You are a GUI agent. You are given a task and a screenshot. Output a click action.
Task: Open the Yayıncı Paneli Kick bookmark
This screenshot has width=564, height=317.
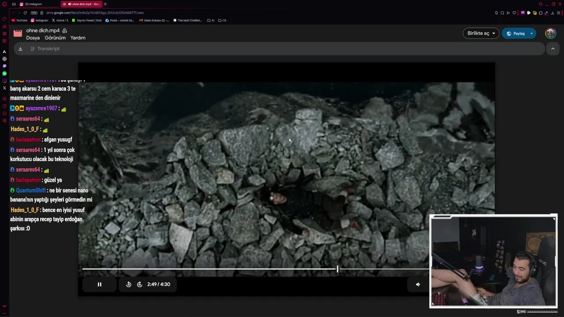pyautogui.click(x=87, y=20)
